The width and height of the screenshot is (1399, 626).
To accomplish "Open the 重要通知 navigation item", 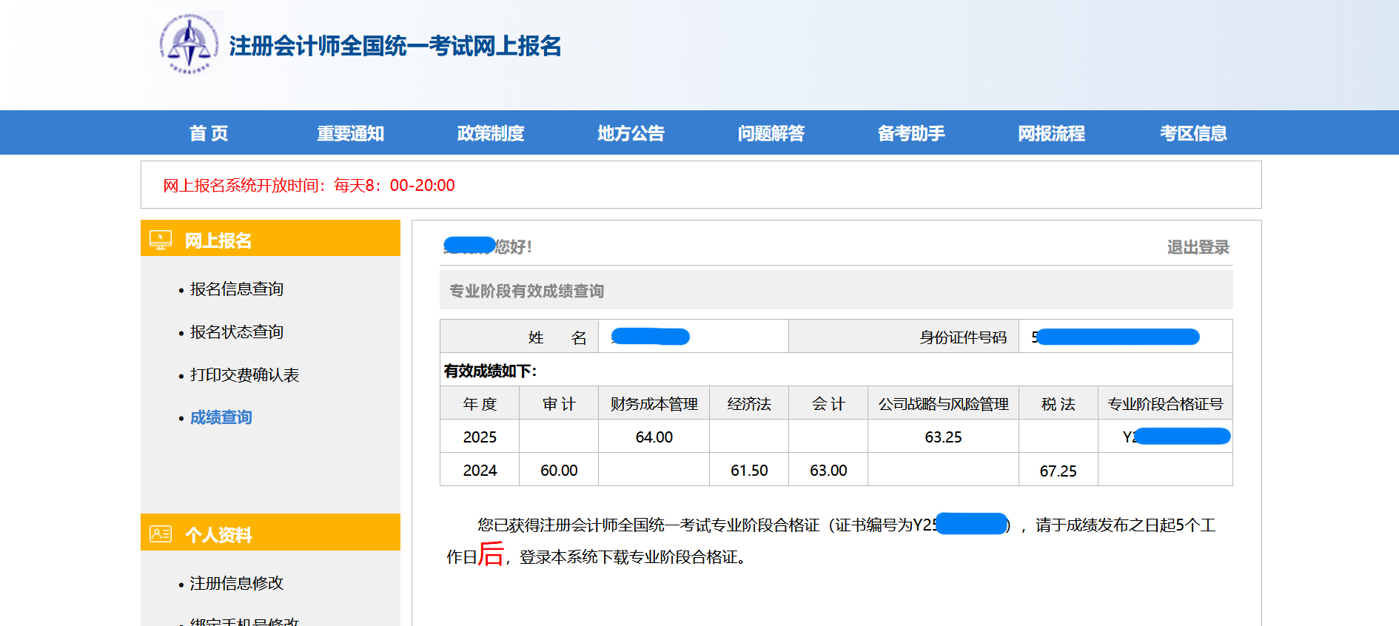I will pos(350,133).
